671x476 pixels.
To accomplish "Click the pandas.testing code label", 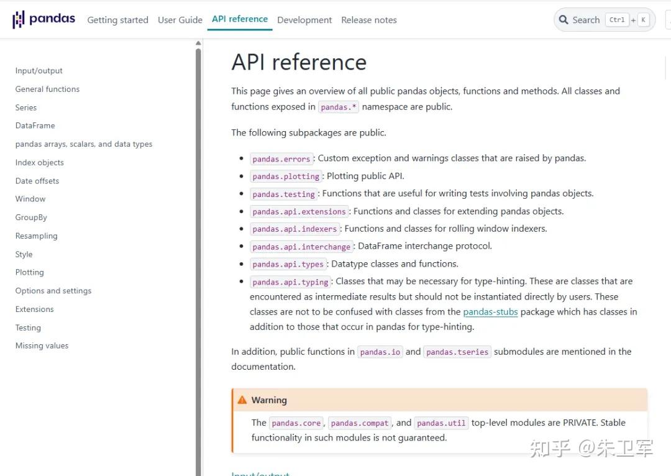I will point(284,194).
